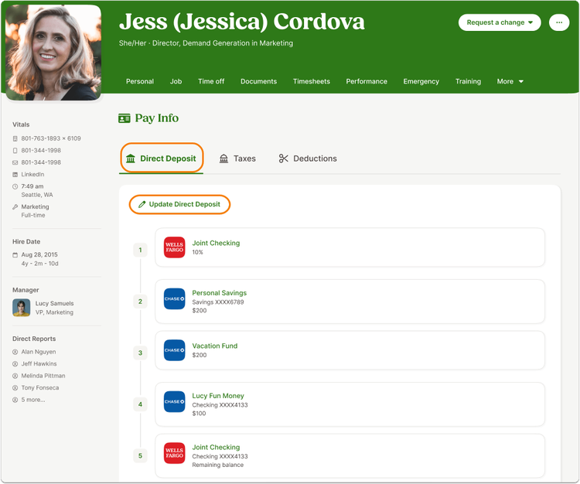Click the calendar icon by Aug 28, 2015

coord(15,254)
